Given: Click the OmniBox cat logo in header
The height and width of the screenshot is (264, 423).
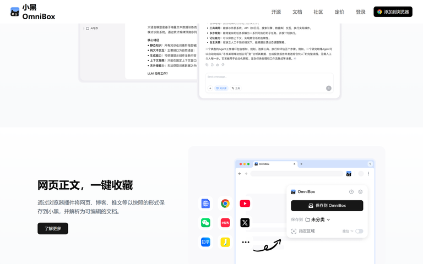Looking at the screenshot, I should pos(15,12).
